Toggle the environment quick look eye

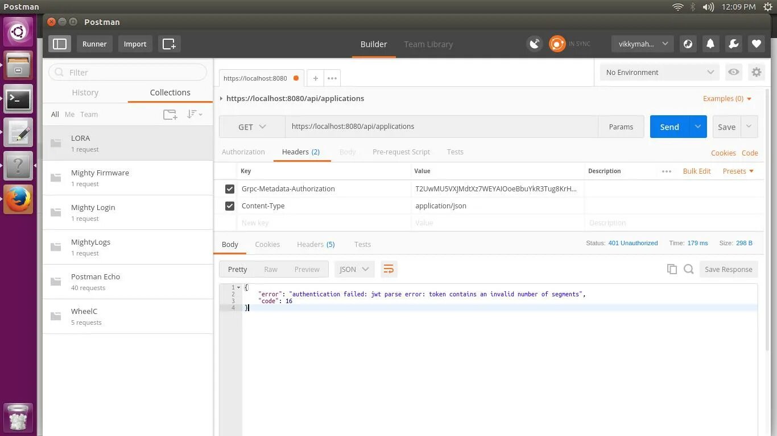[x=734, y=72]
